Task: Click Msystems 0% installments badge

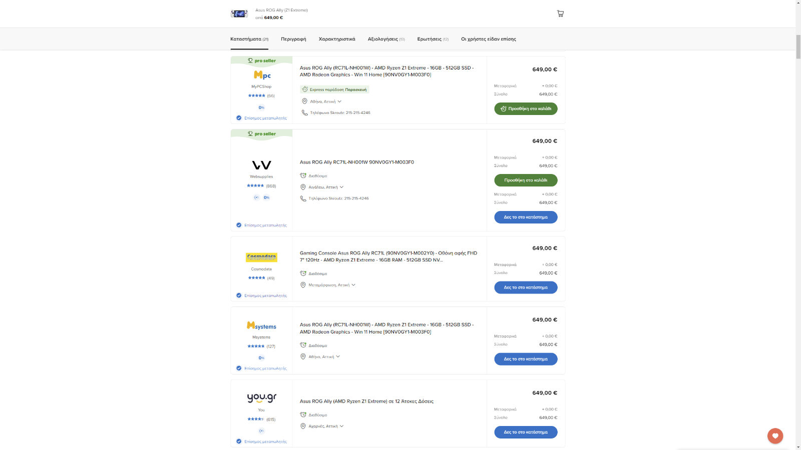Action: (x=261, y=358)
